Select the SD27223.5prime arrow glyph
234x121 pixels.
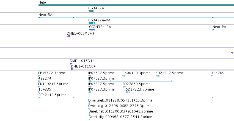click(x=128, y=92)
